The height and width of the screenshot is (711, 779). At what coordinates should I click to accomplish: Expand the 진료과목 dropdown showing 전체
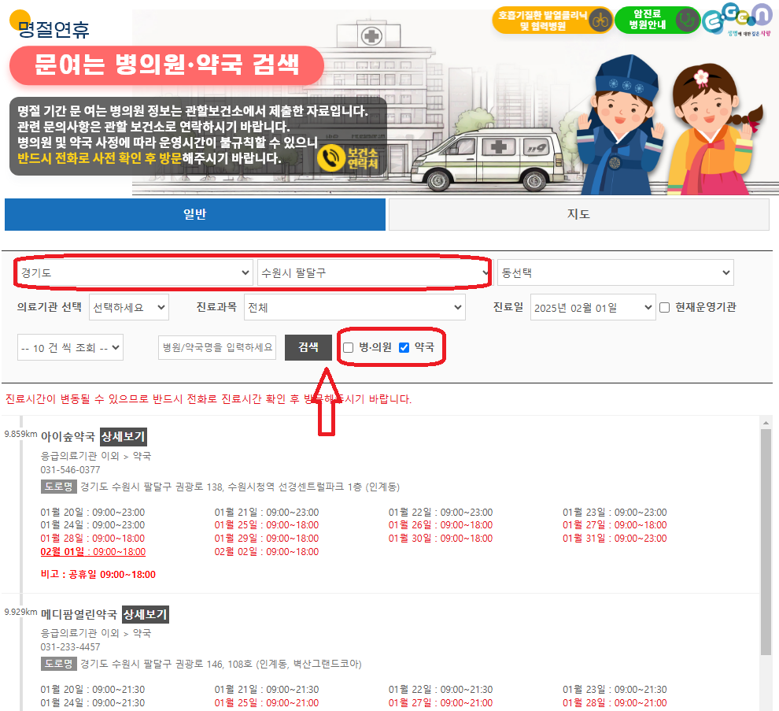point(354,307)
